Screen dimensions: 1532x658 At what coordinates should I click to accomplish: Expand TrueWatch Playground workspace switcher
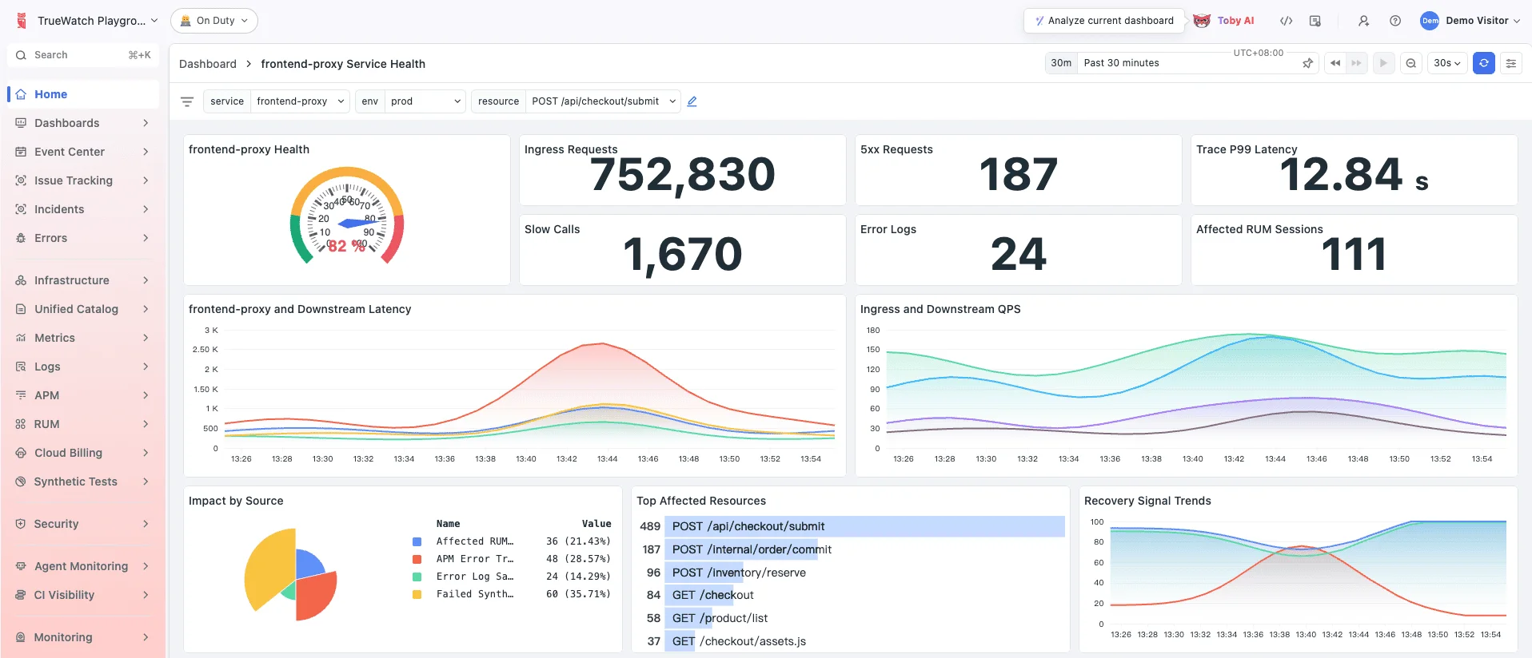98,21
